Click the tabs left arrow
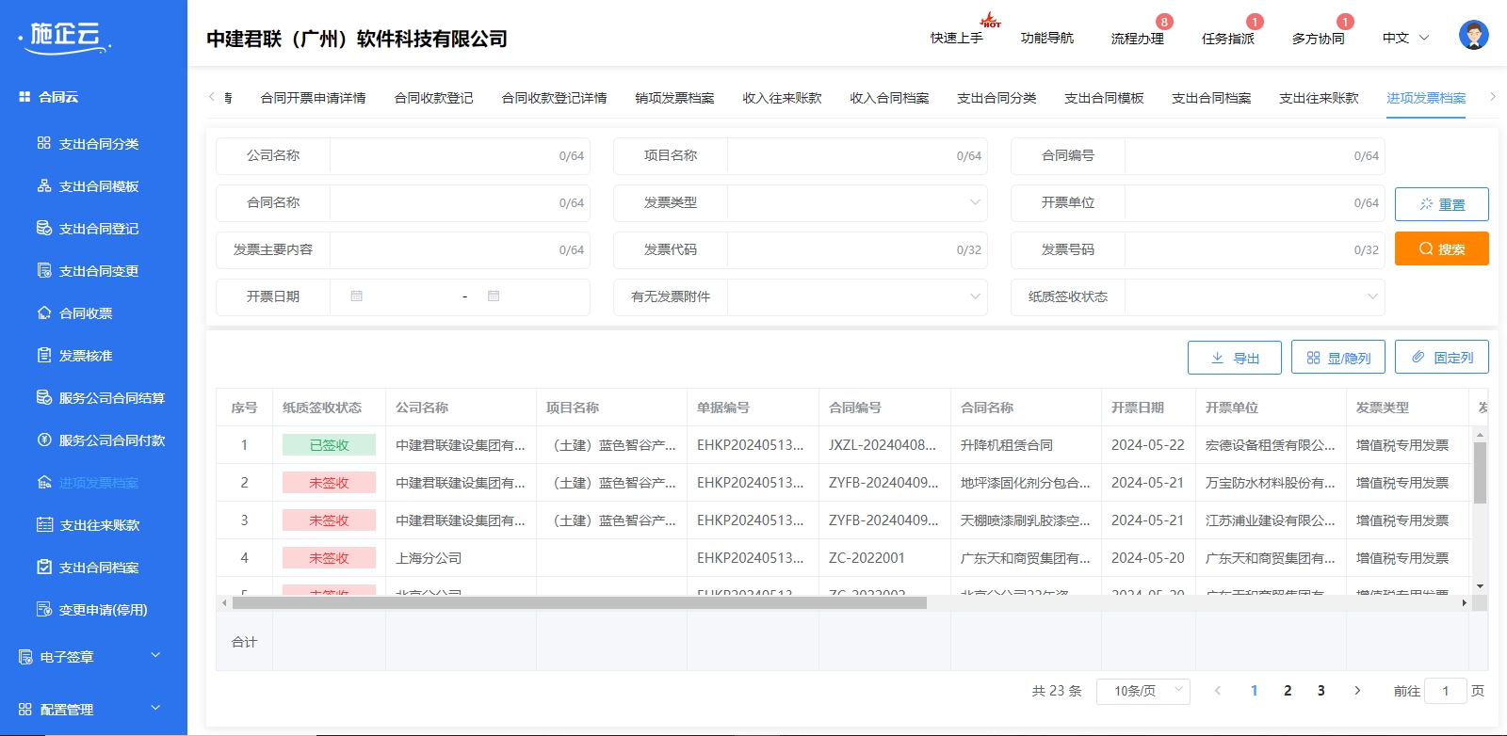Screen dimensions: 1507x736 [212, 97]
